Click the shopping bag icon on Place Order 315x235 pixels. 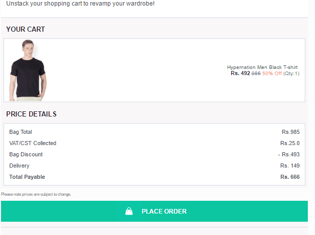click(129, 211)
